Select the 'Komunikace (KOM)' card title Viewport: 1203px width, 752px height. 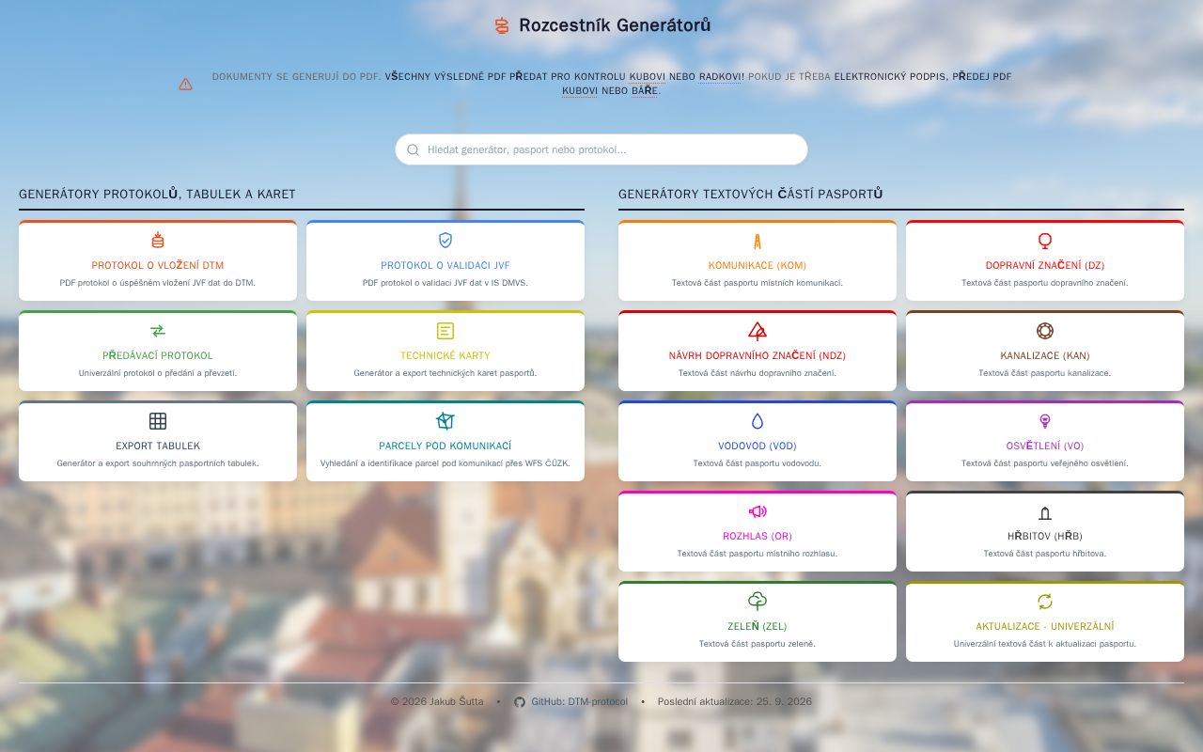[x=758, y=265]
